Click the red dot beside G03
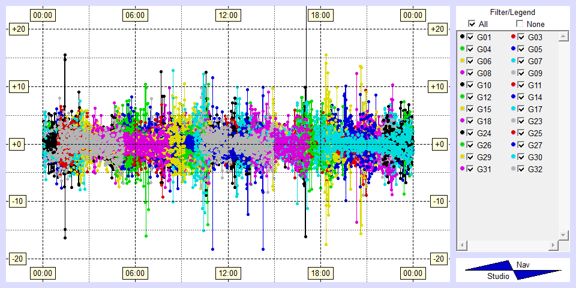 pos(512,37)
